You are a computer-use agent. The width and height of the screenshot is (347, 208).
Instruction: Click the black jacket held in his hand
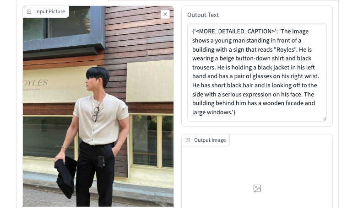[66, 176]
